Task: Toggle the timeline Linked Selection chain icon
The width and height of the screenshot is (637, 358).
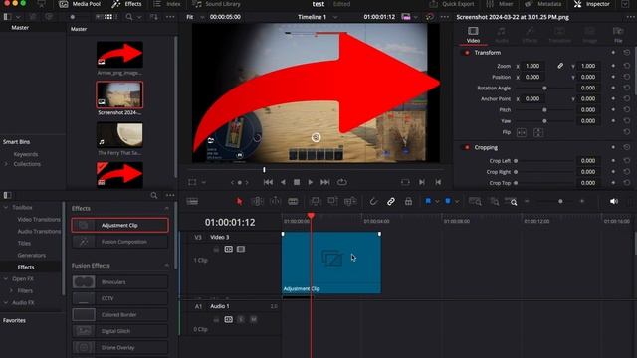Action: 391,201
